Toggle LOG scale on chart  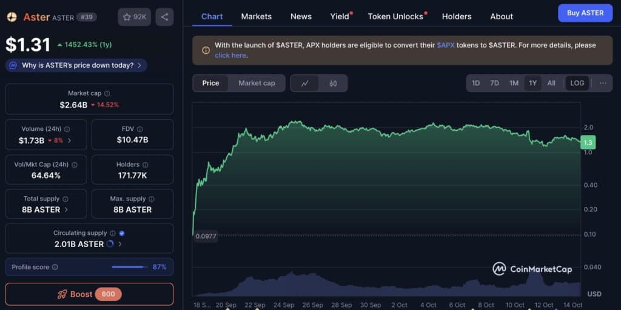(x=577, y=83)
